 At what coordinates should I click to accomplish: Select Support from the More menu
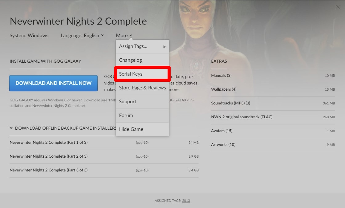tap(142, 102)
